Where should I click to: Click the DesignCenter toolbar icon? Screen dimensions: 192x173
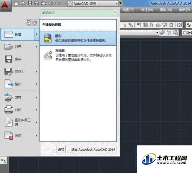[x=145, y=25]
